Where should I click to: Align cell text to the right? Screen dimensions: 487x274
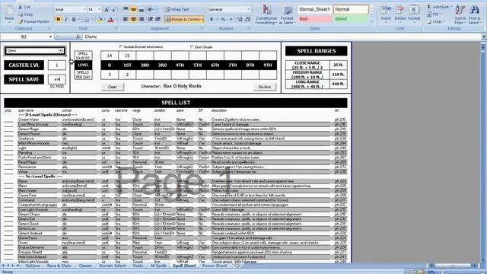point(141,19)
